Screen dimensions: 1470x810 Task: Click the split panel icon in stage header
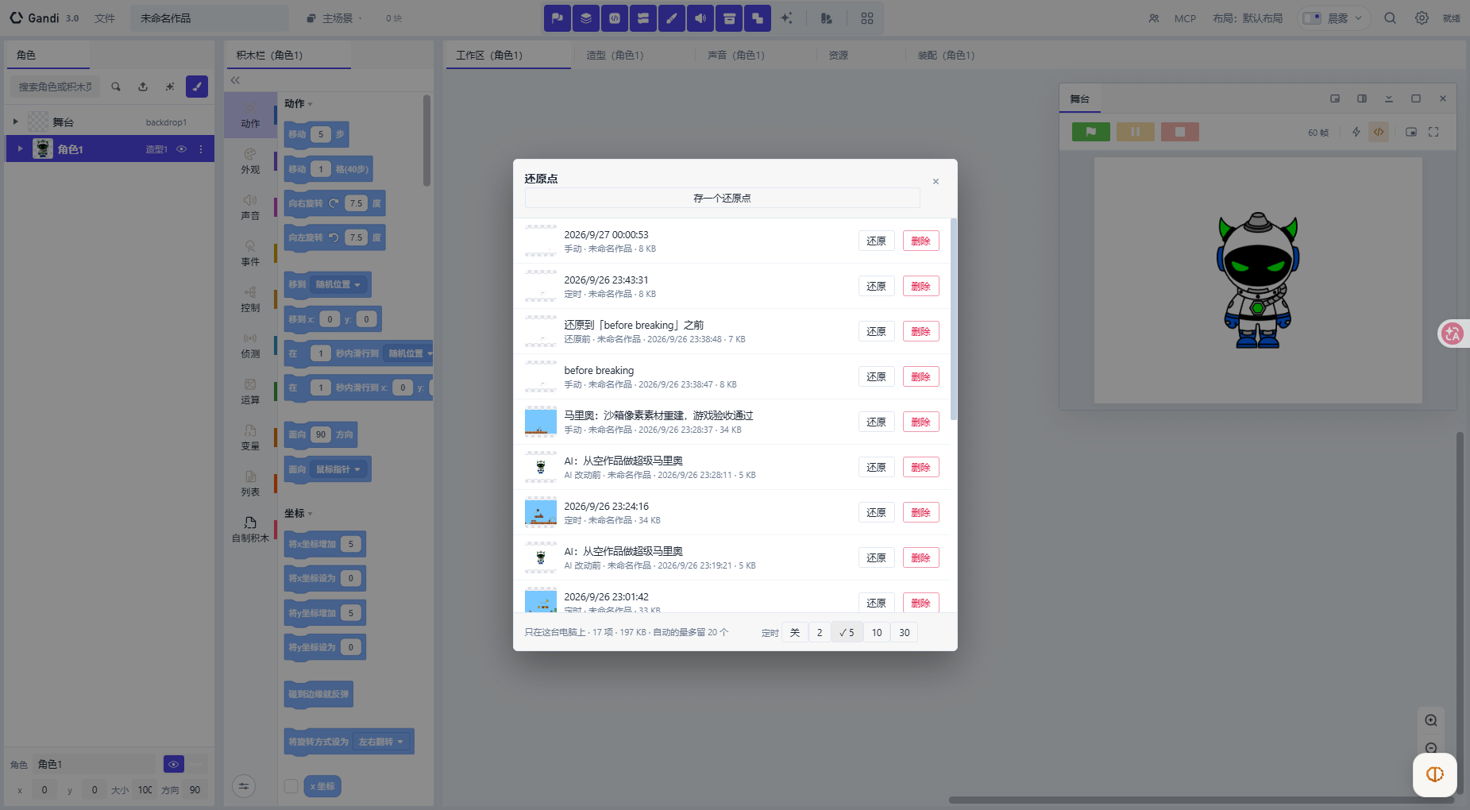click(x=1362, y=98)
